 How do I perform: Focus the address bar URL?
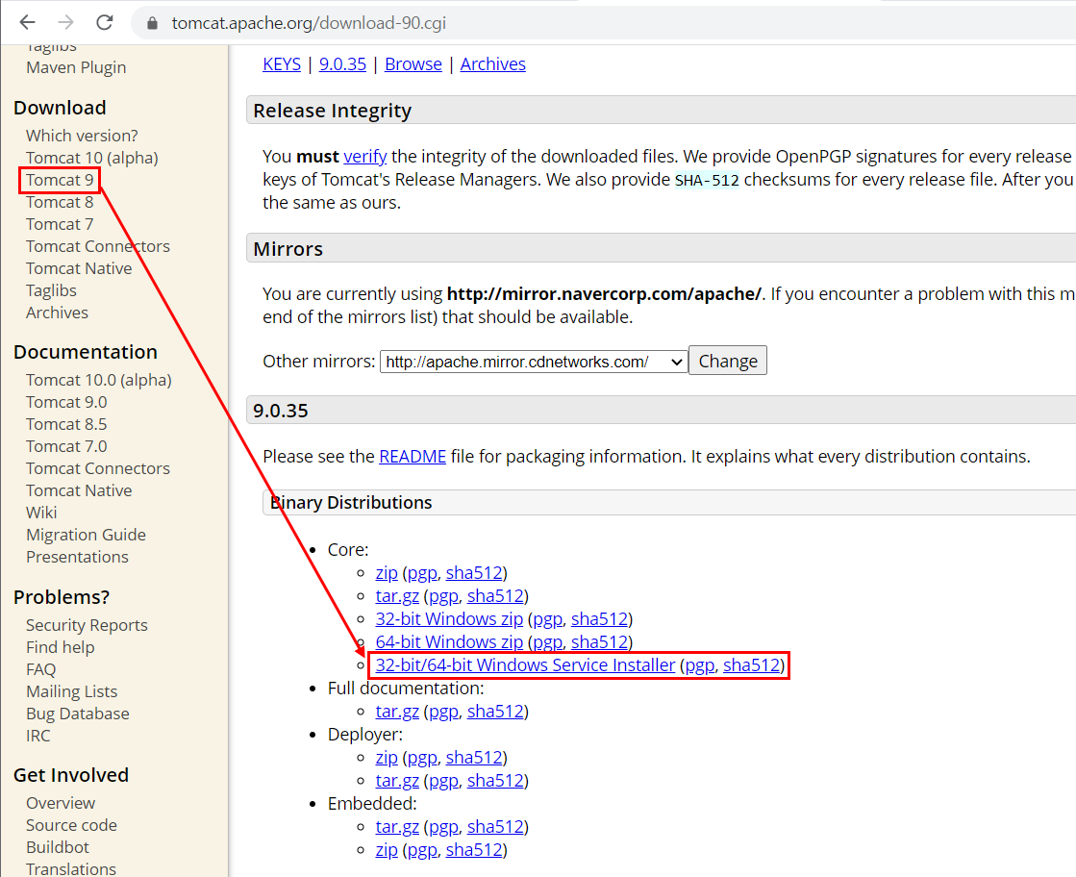point(309,23)
